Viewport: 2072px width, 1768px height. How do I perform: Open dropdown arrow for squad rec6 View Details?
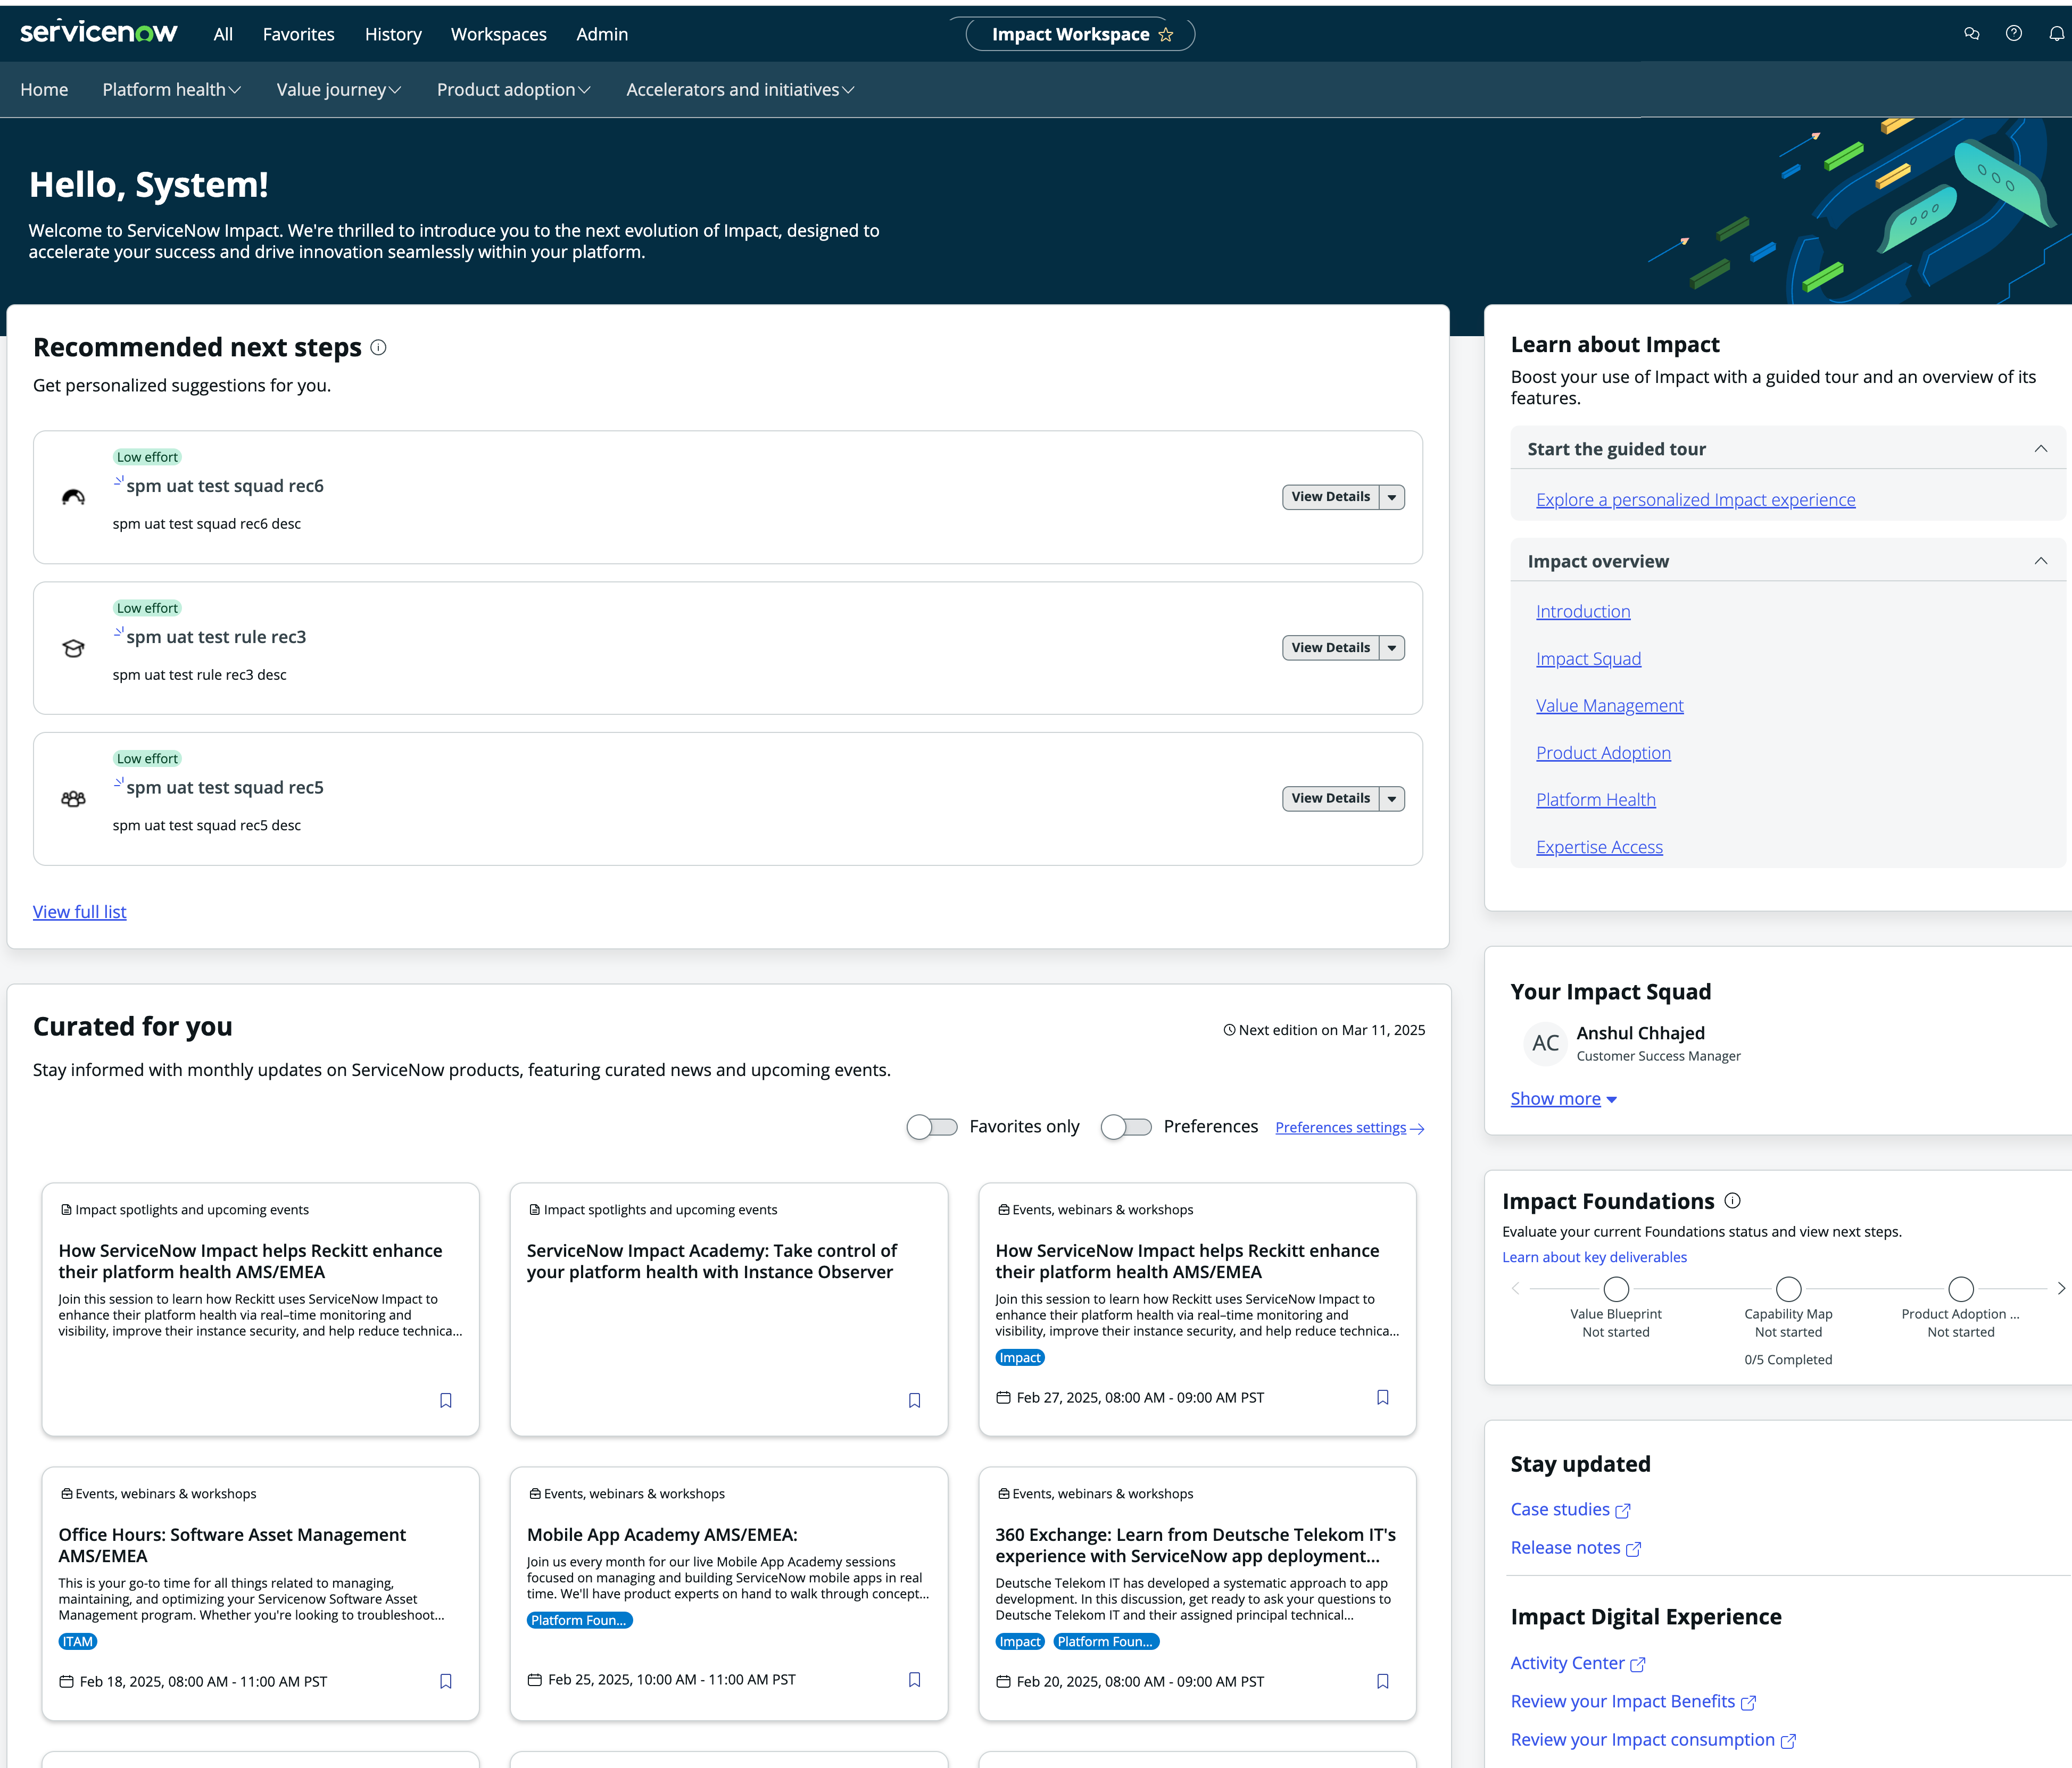tap(1392, 497)
